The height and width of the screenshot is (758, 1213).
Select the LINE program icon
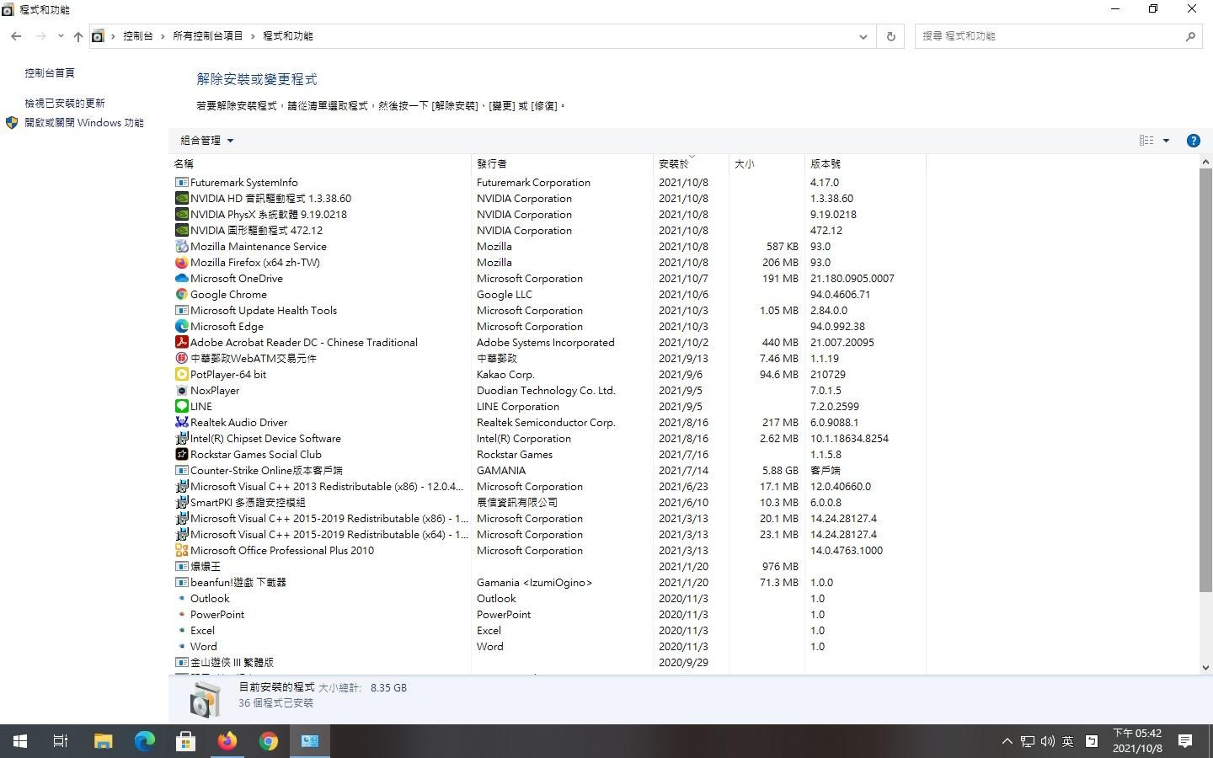click(x=181, y=407)
